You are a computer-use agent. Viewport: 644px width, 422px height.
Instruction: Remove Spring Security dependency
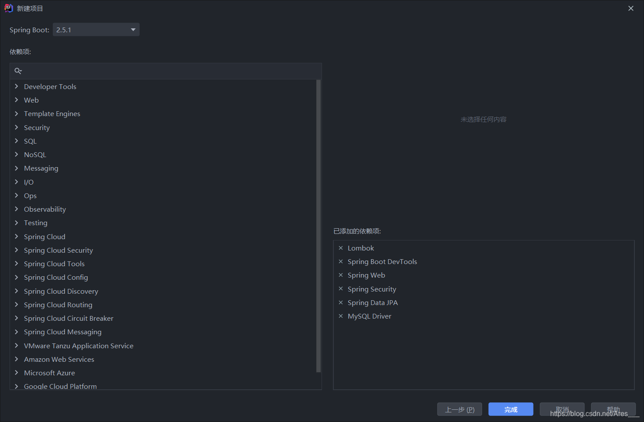tap(341, 289)
